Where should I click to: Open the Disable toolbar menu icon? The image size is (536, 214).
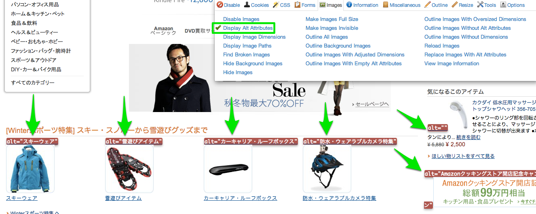click(x=220, y=5)
